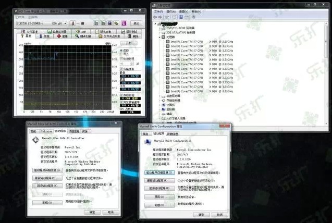Open the 磁盘监视器 disk monitor tab
The height and width of the screenshot is (223, 332).
coord(57,32)
